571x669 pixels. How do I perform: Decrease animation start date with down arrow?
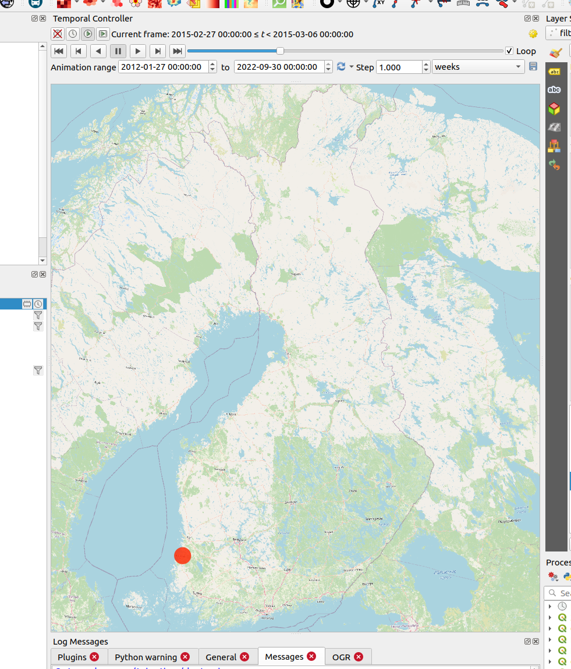(212, 70)
